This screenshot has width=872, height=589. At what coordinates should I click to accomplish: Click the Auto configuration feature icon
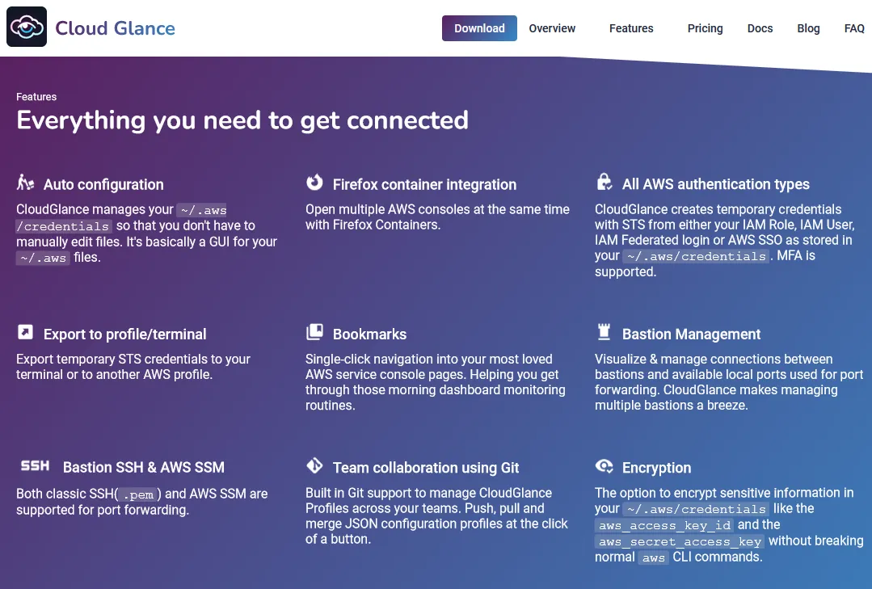point(25,183)
